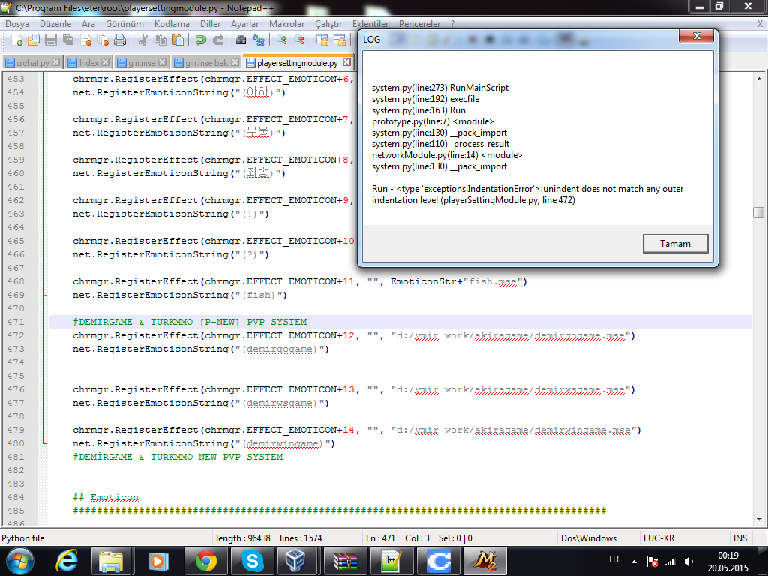
Task: Click the Save toolbar icon
Action: pyautogui.click(x=50, y=40)
